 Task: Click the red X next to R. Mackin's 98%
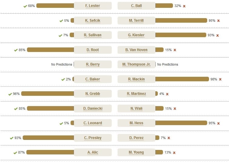click(x=220, y=79)
